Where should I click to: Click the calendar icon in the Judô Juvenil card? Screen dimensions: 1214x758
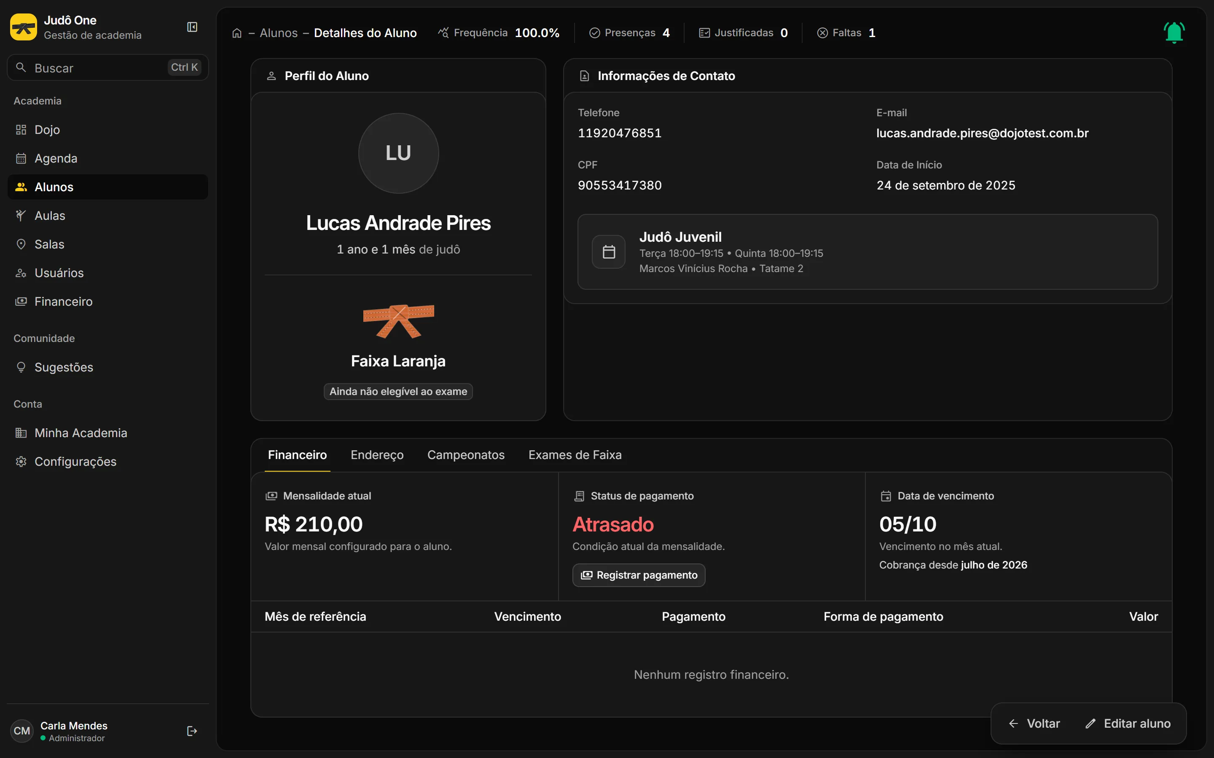coord(609,252)
